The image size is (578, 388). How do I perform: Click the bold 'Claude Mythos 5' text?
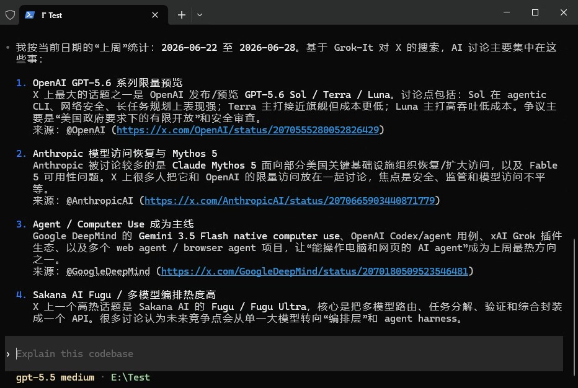point(214,165)
